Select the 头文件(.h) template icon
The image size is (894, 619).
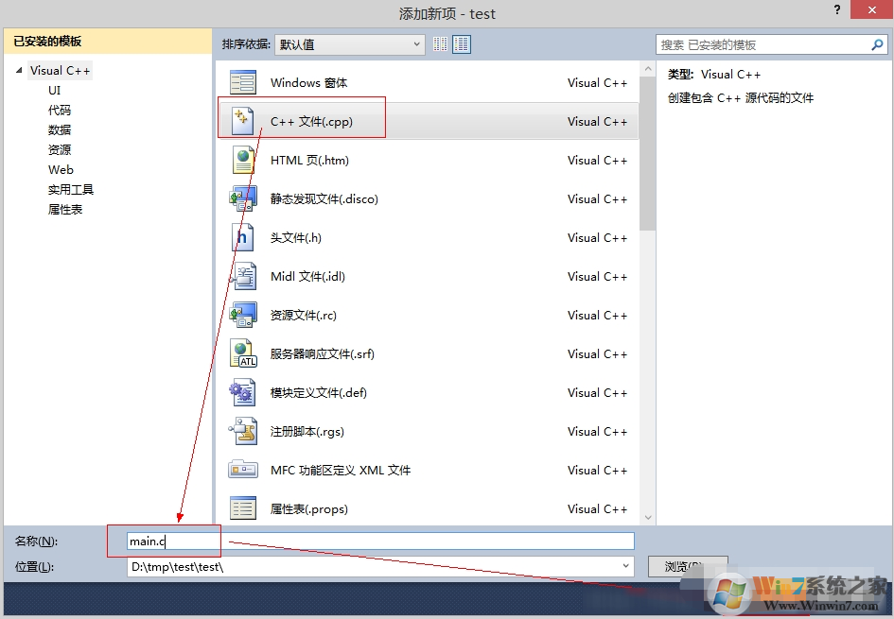[242, 237]
